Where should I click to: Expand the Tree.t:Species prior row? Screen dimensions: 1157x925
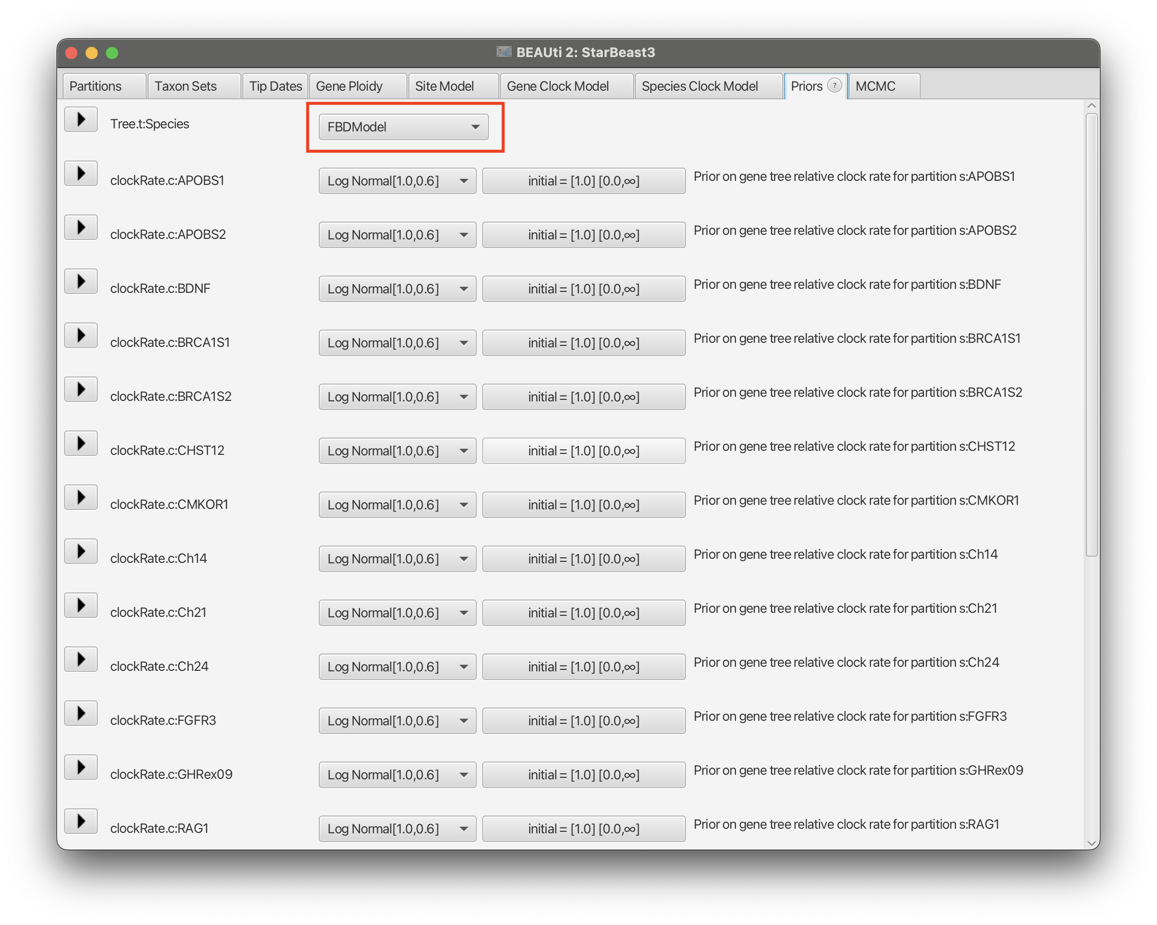[80, 119]
